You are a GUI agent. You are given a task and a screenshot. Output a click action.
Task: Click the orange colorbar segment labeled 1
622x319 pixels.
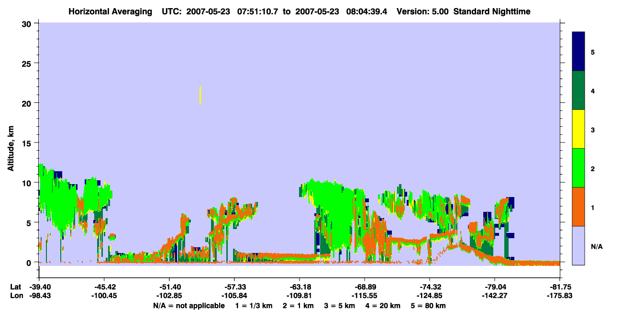point(578,207)
